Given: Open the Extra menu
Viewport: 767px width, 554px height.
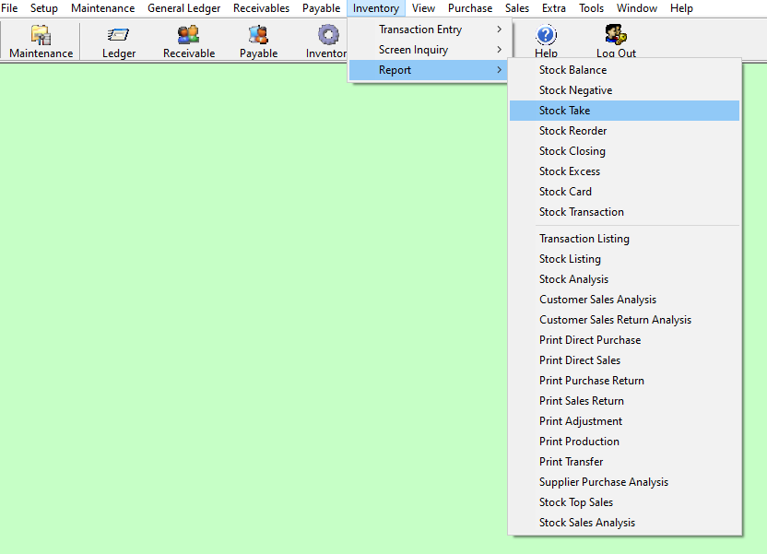Looking at the screenshot, I should (x=554, y=8).
